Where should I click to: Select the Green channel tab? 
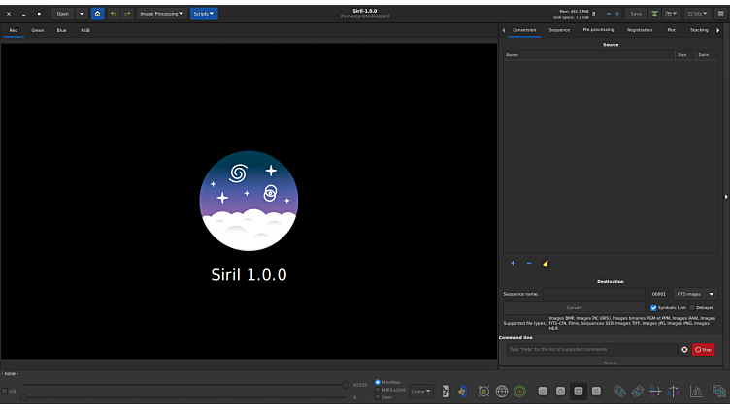click(x=38, y=30)
